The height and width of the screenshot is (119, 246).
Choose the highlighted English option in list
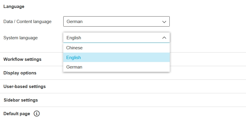(x=74, y=58)
